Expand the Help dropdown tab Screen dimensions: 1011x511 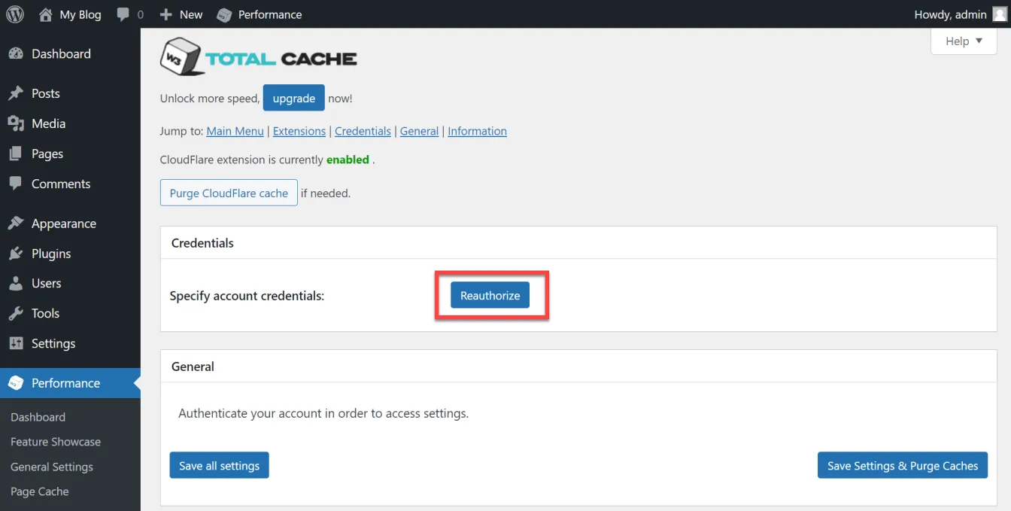click(x=964, y=41)
